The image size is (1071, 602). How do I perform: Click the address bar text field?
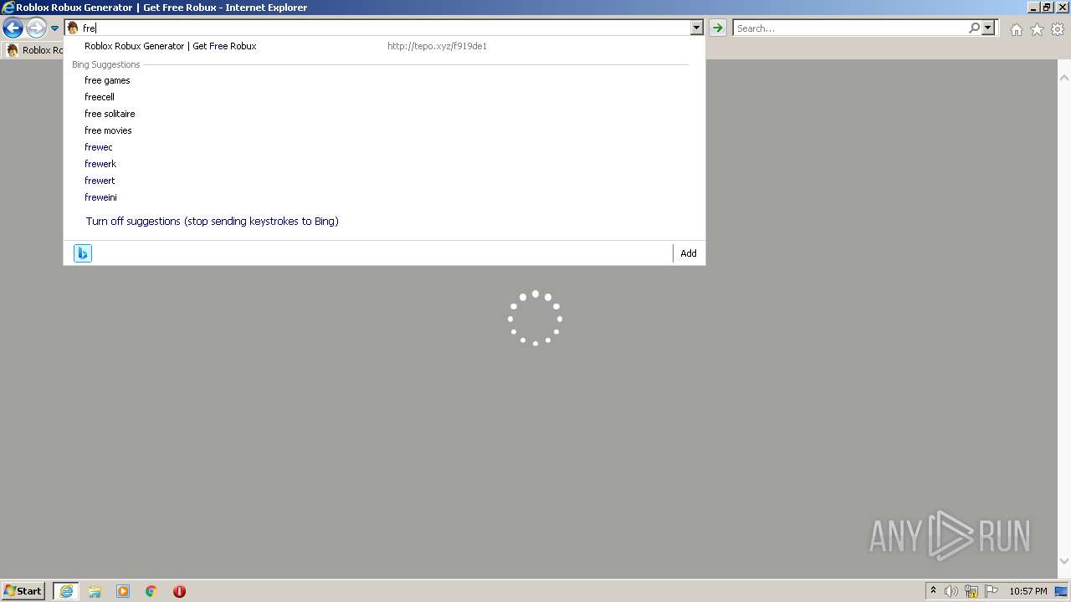(386, 28)
